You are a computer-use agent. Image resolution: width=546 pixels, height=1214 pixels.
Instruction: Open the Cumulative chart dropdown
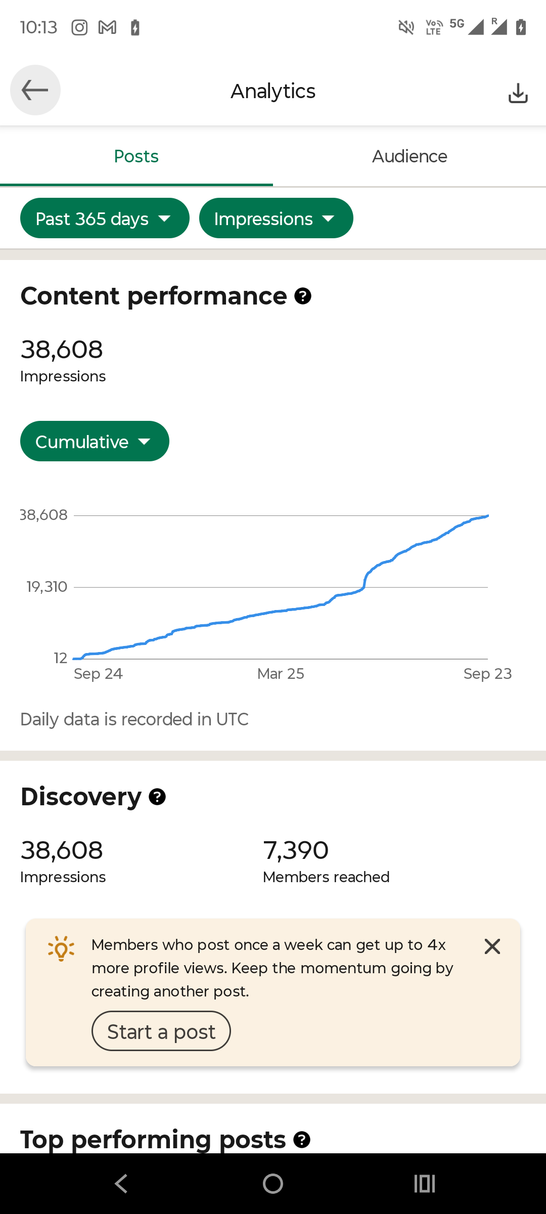(95, 442)
